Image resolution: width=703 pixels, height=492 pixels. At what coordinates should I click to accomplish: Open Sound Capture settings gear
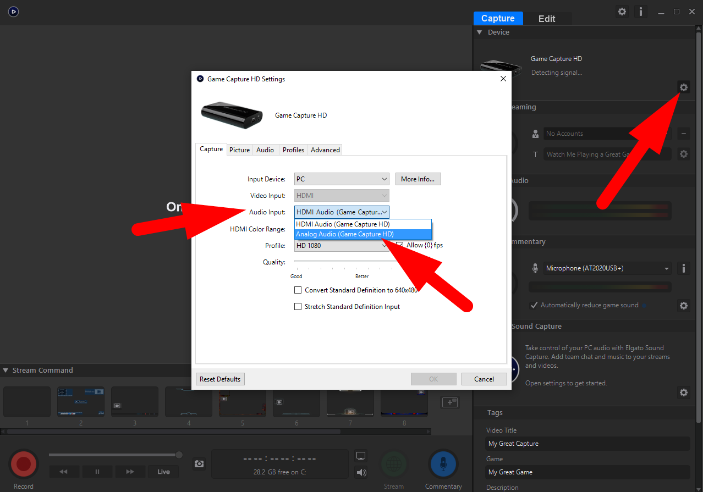(x=683, y=393)
